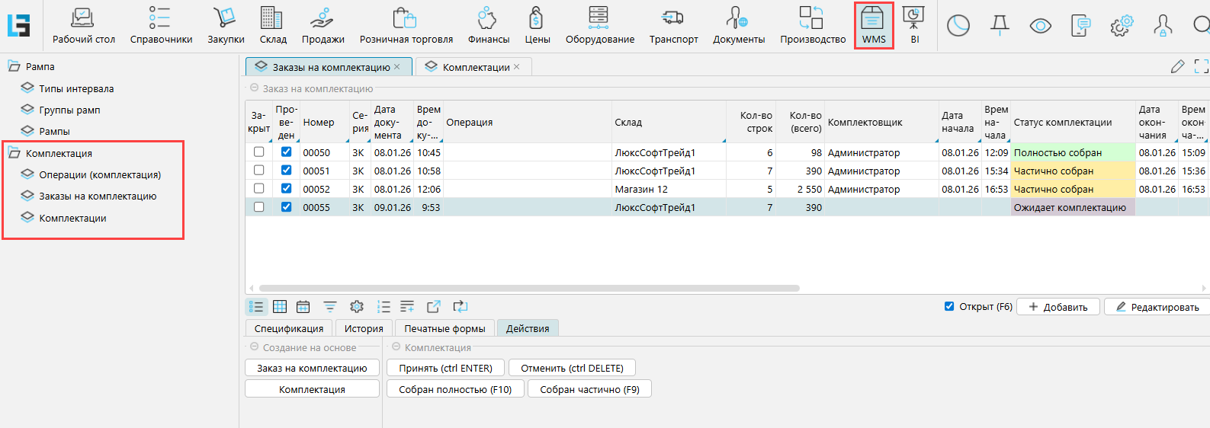The width and height of the screenshot is (1210, 428).
Task: Click the Добавить button
Action: click(1058, 307)
